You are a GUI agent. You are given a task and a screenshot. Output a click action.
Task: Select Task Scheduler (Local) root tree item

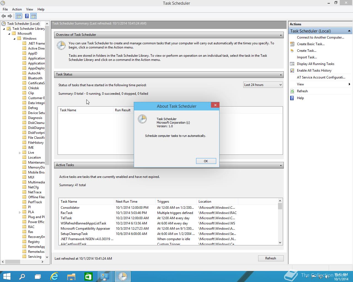click(23, 24)
